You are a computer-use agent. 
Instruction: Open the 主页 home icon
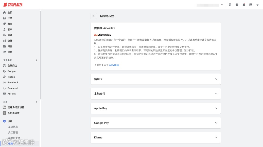click(x=4, y=13)
